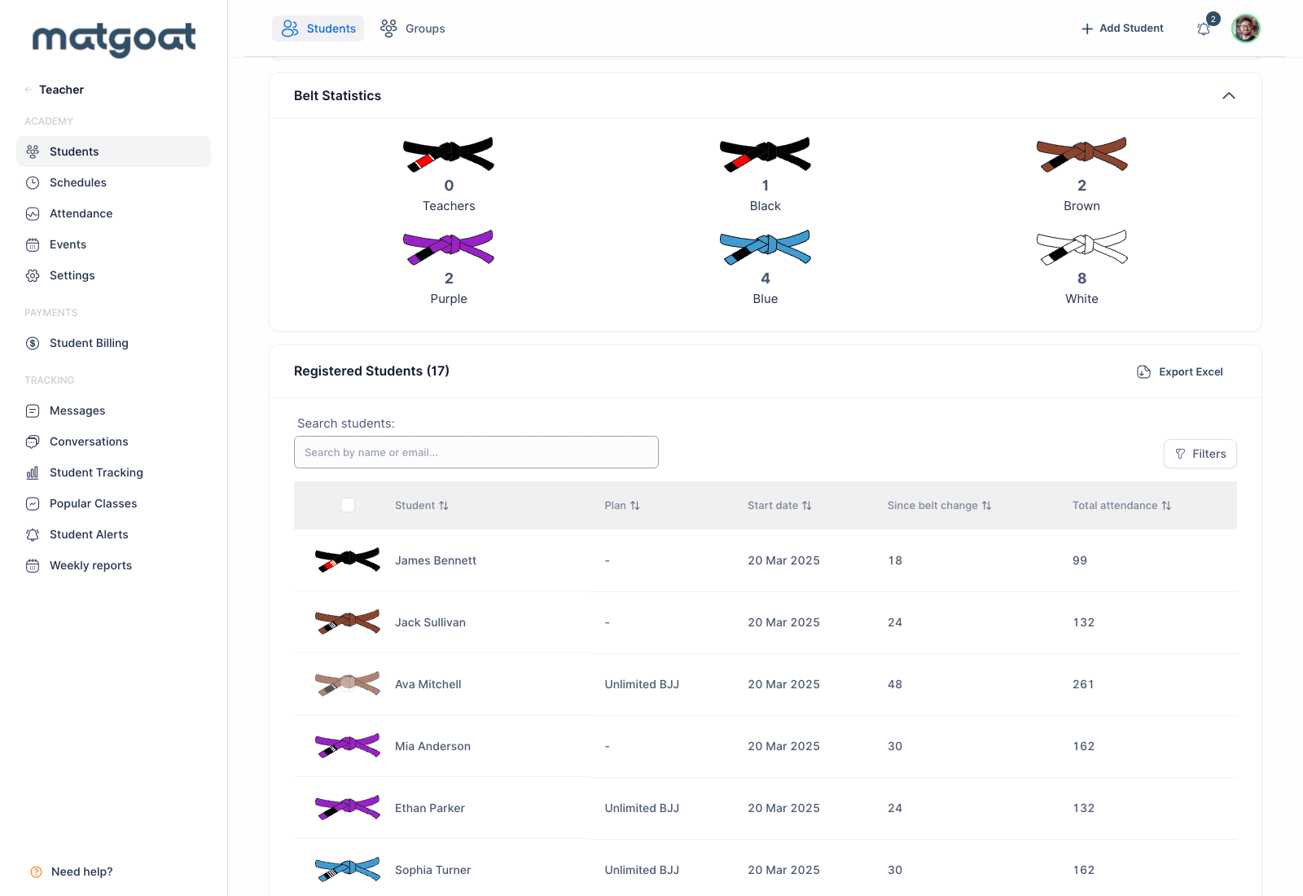Click the Weekly reports calendar icon
This screenshot has width=1303, height=896.
(x=33, y=565)
